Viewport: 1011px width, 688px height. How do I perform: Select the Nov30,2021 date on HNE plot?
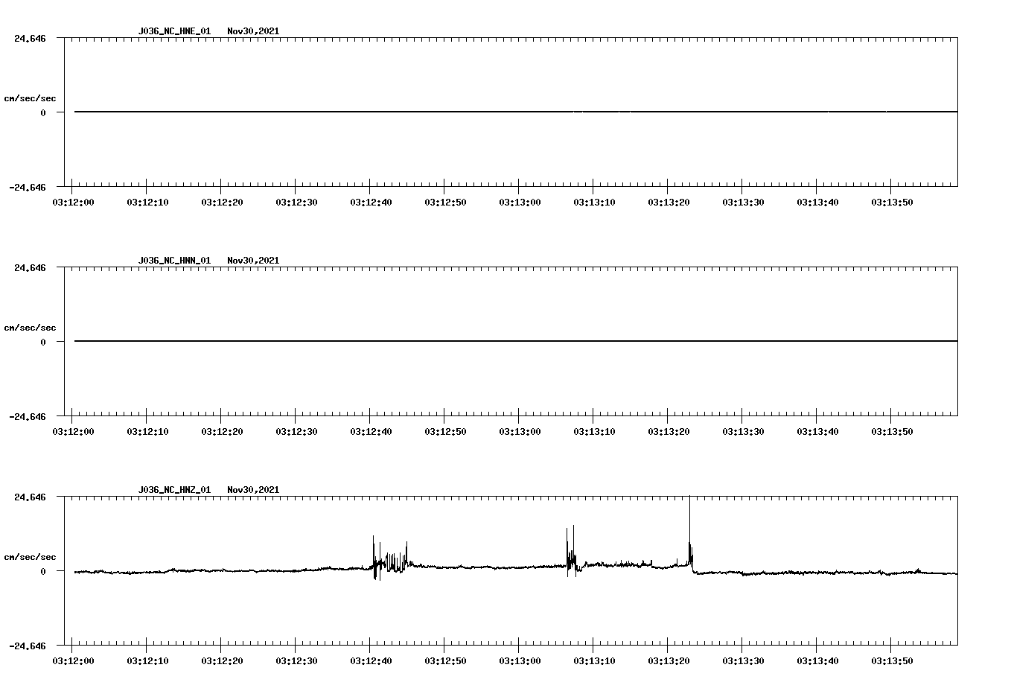(x=253, y=31)
